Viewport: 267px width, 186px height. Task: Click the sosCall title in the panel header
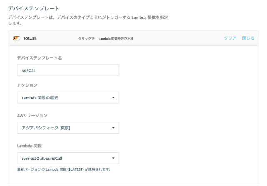pos(30,38)
